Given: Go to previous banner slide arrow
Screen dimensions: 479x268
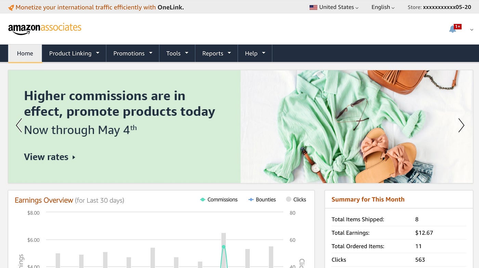Looking at the screenshot, I should (x=19, y=125).
